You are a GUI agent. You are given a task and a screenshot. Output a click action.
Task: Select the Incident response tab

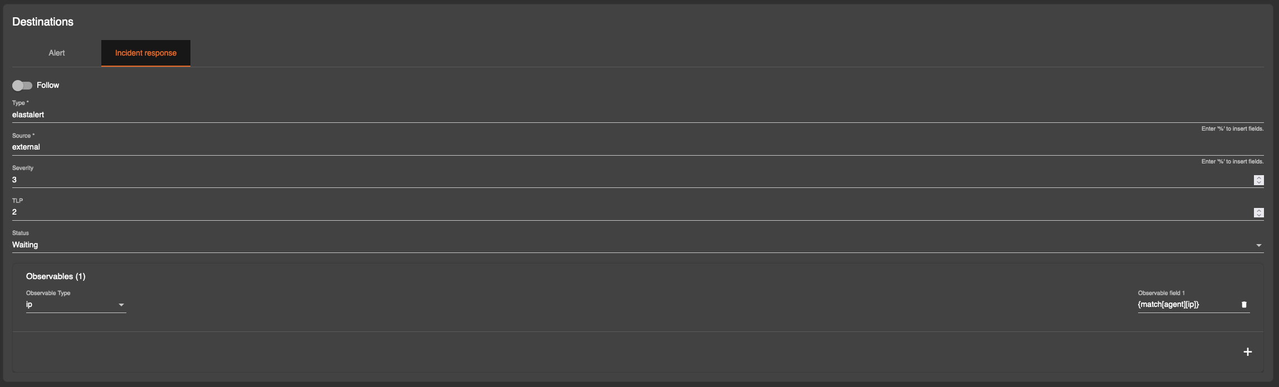146,53
